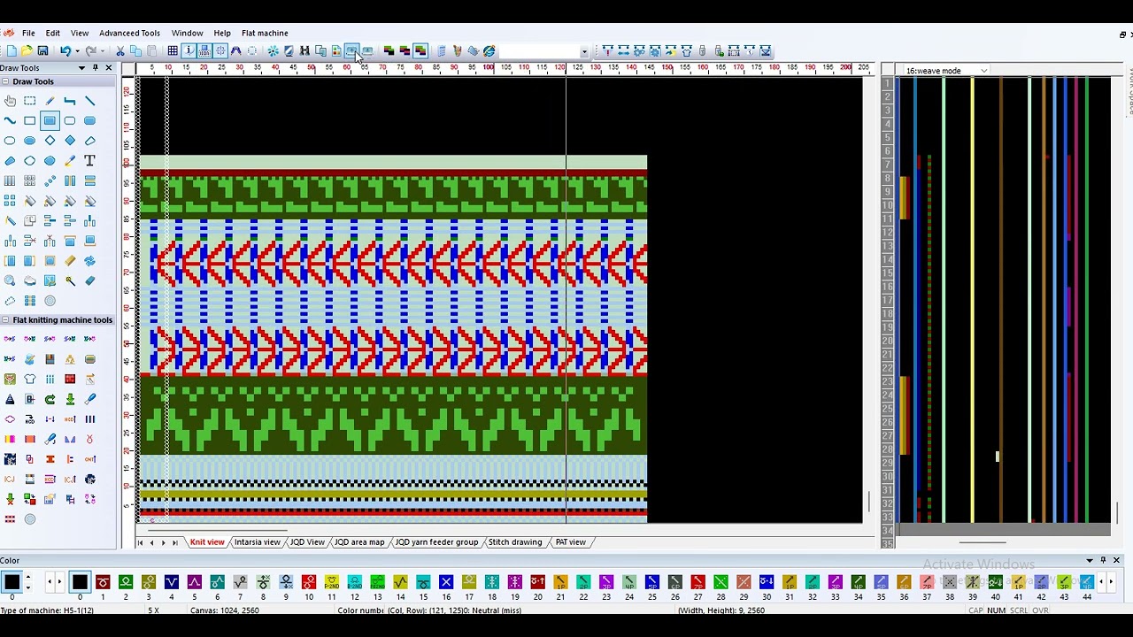
Task: Switch to Stitch drawing tab
Action: pos(514,542)
